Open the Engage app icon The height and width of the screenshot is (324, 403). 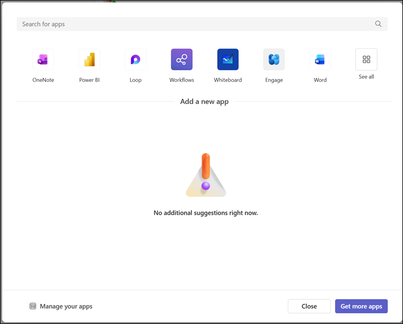(x=274, y=60)
